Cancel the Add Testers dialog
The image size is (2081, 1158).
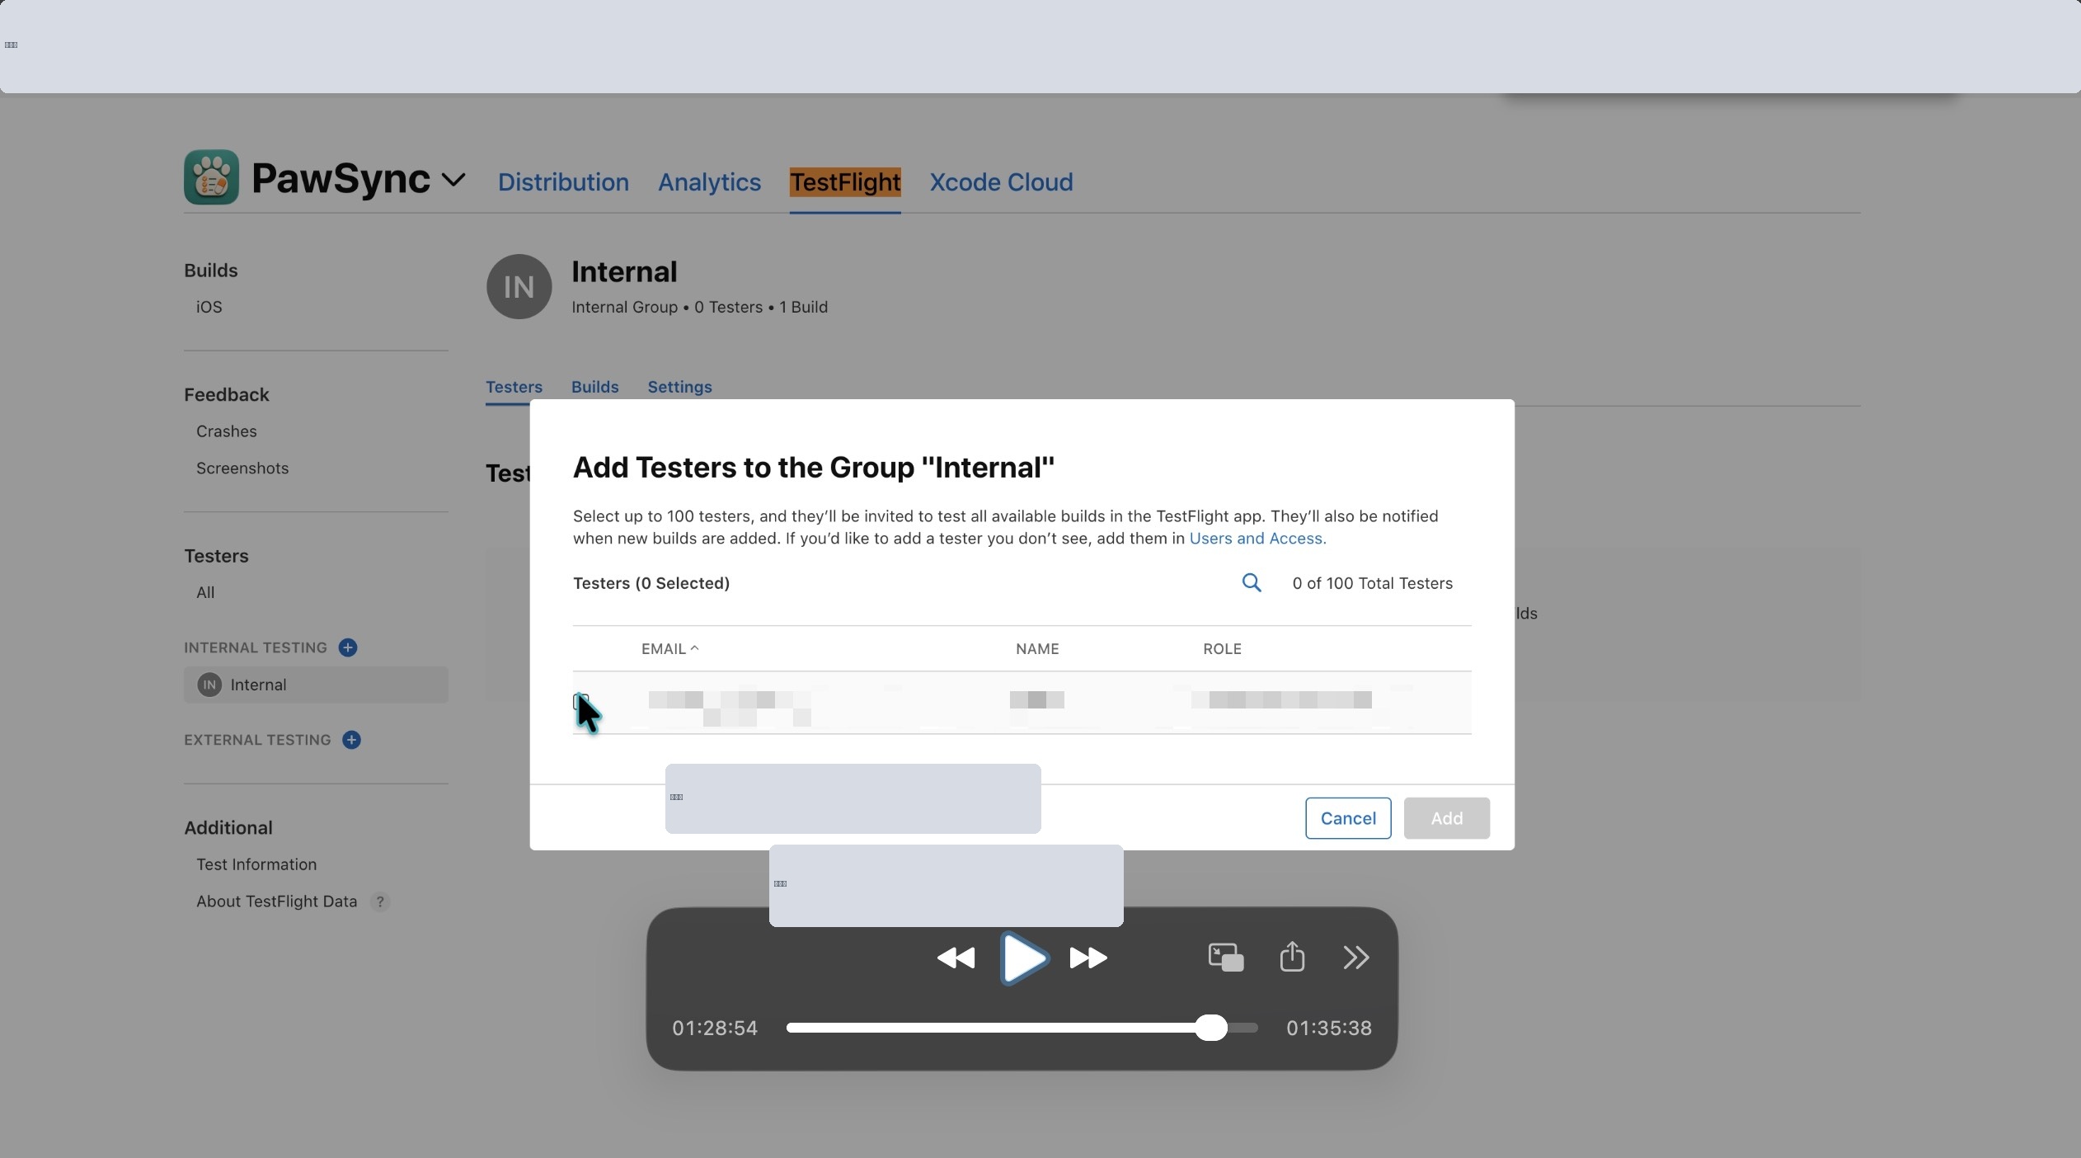(1348, 818)
